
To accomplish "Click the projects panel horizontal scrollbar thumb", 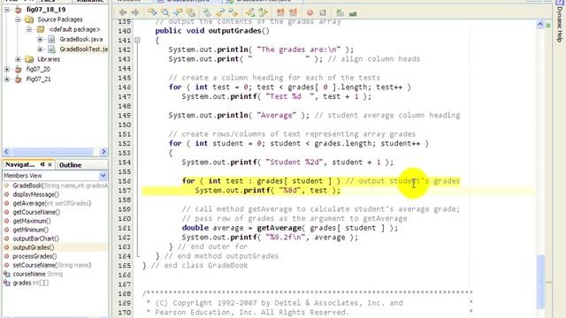I will pos(53,151).
